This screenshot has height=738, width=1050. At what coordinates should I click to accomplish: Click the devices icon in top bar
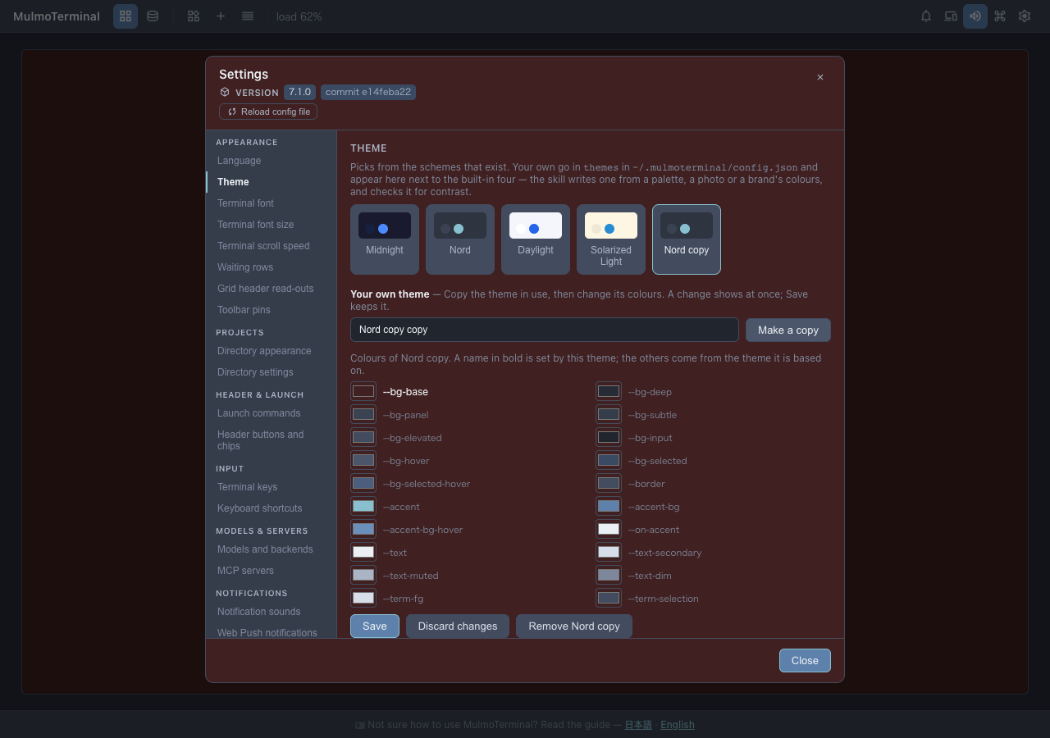tap(951, 16)
